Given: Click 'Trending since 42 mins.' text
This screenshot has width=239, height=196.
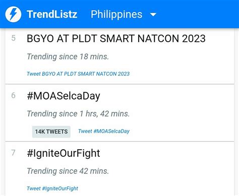Looking at the screenshot, I should tap(68, 171).
